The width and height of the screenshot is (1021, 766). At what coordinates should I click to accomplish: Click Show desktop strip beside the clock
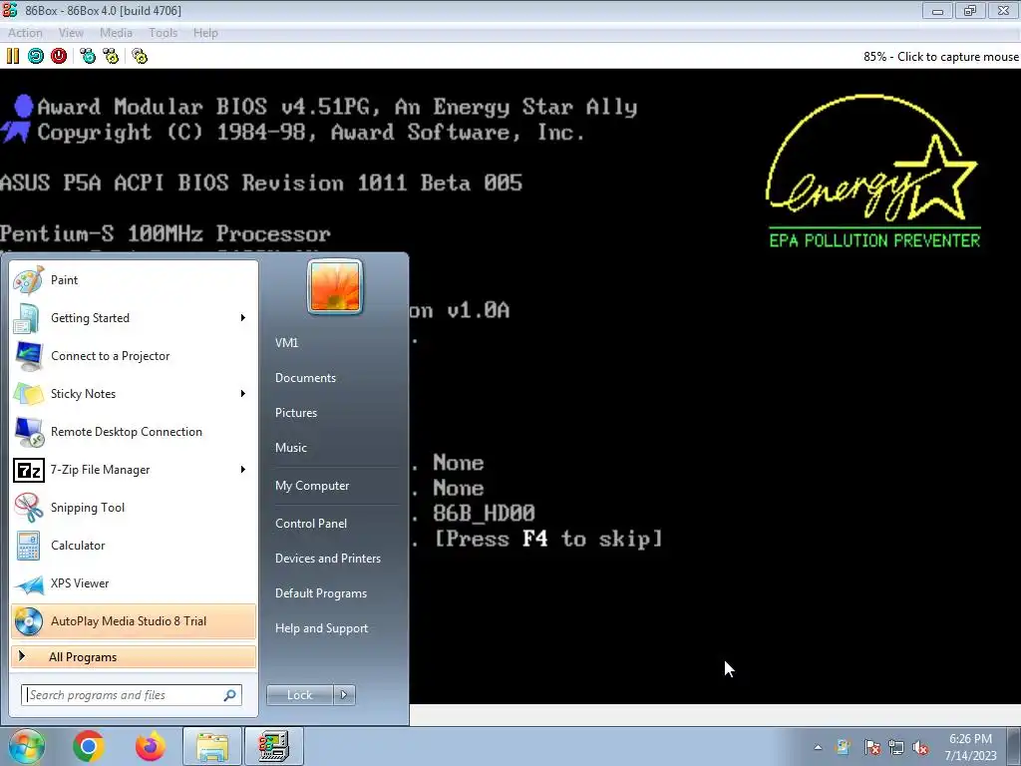(x=1014, y=747)
